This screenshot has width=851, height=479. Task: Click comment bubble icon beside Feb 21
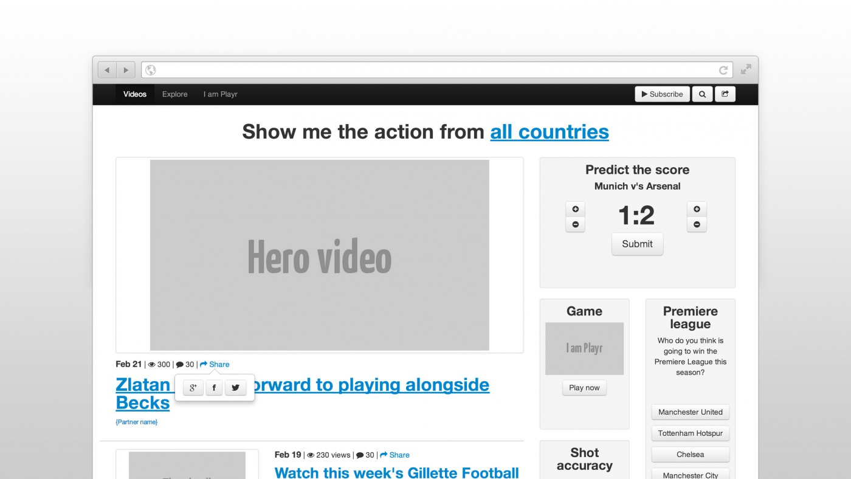[x=180, y=365]
